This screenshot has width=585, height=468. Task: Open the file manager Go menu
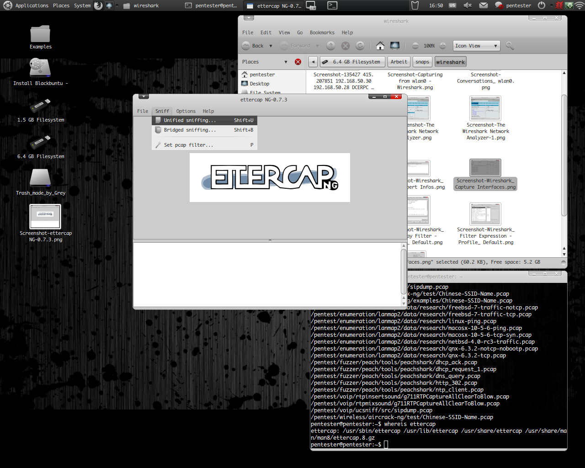click(x=300, y=32)
